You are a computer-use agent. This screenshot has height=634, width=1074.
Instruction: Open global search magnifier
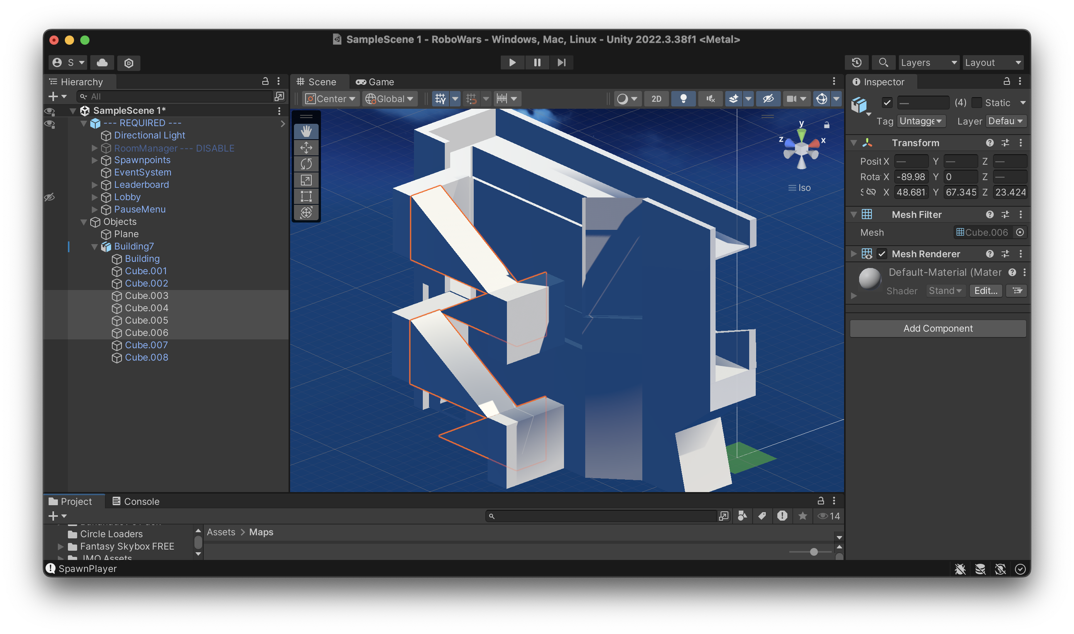[x=883, y=62]
